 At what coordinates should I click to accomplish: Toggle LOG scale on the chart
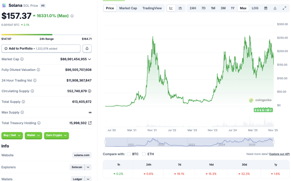tap(255, 8)
